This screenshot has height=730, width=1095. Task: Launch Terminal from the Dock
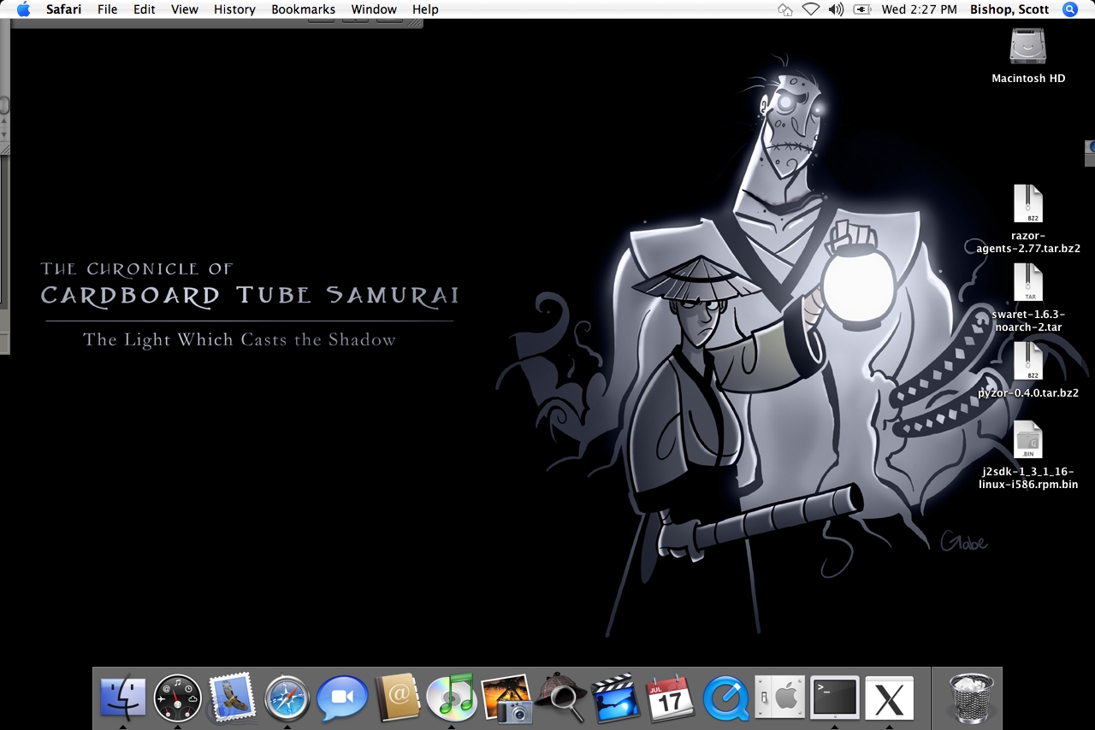(x=834, y=698)
